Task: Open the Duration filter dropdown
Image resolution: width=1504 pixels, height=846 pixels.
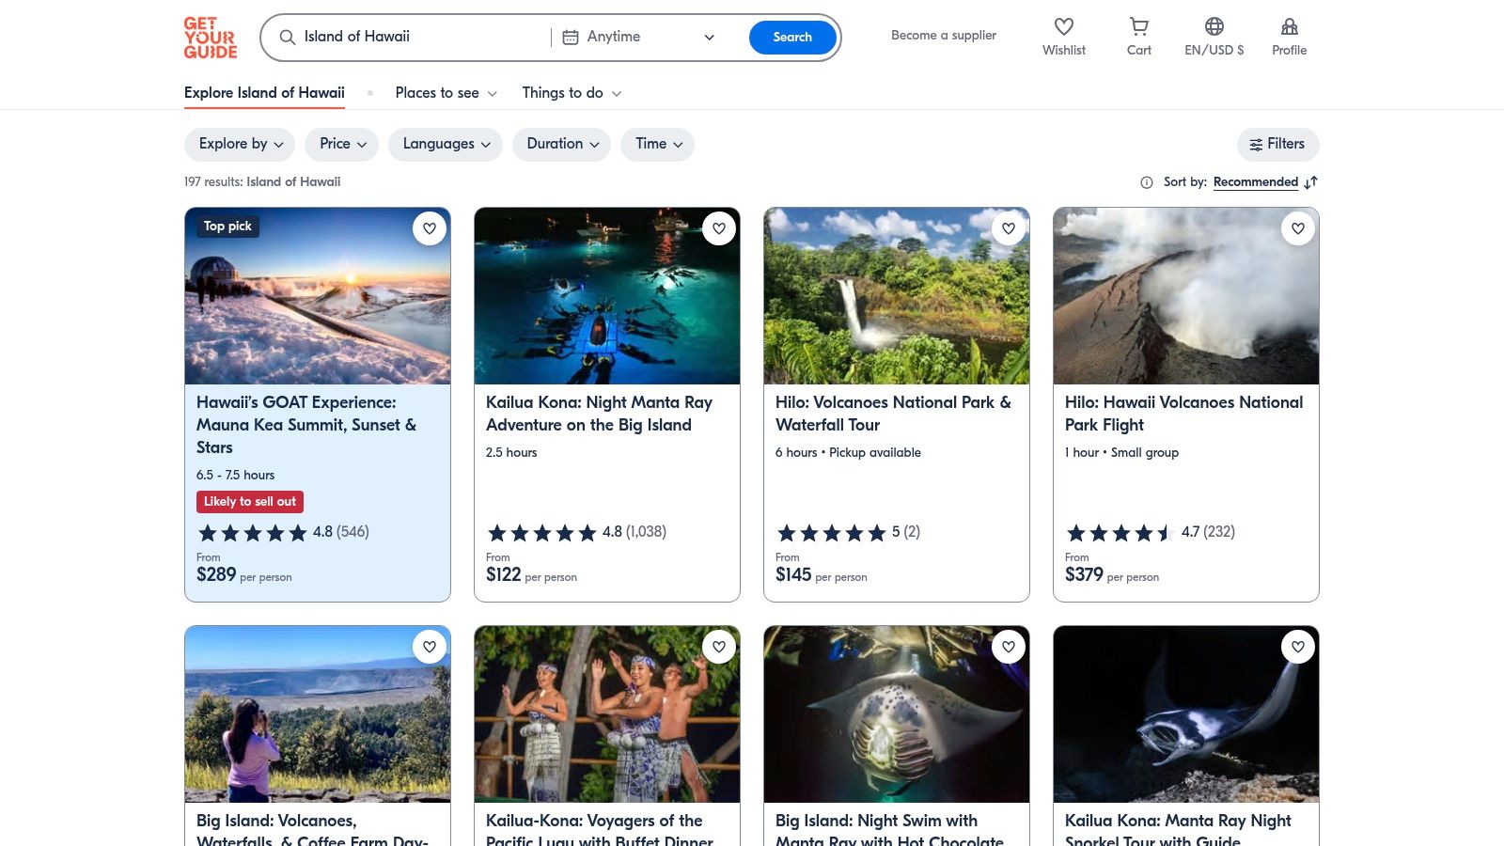Action: click(561, 144)
